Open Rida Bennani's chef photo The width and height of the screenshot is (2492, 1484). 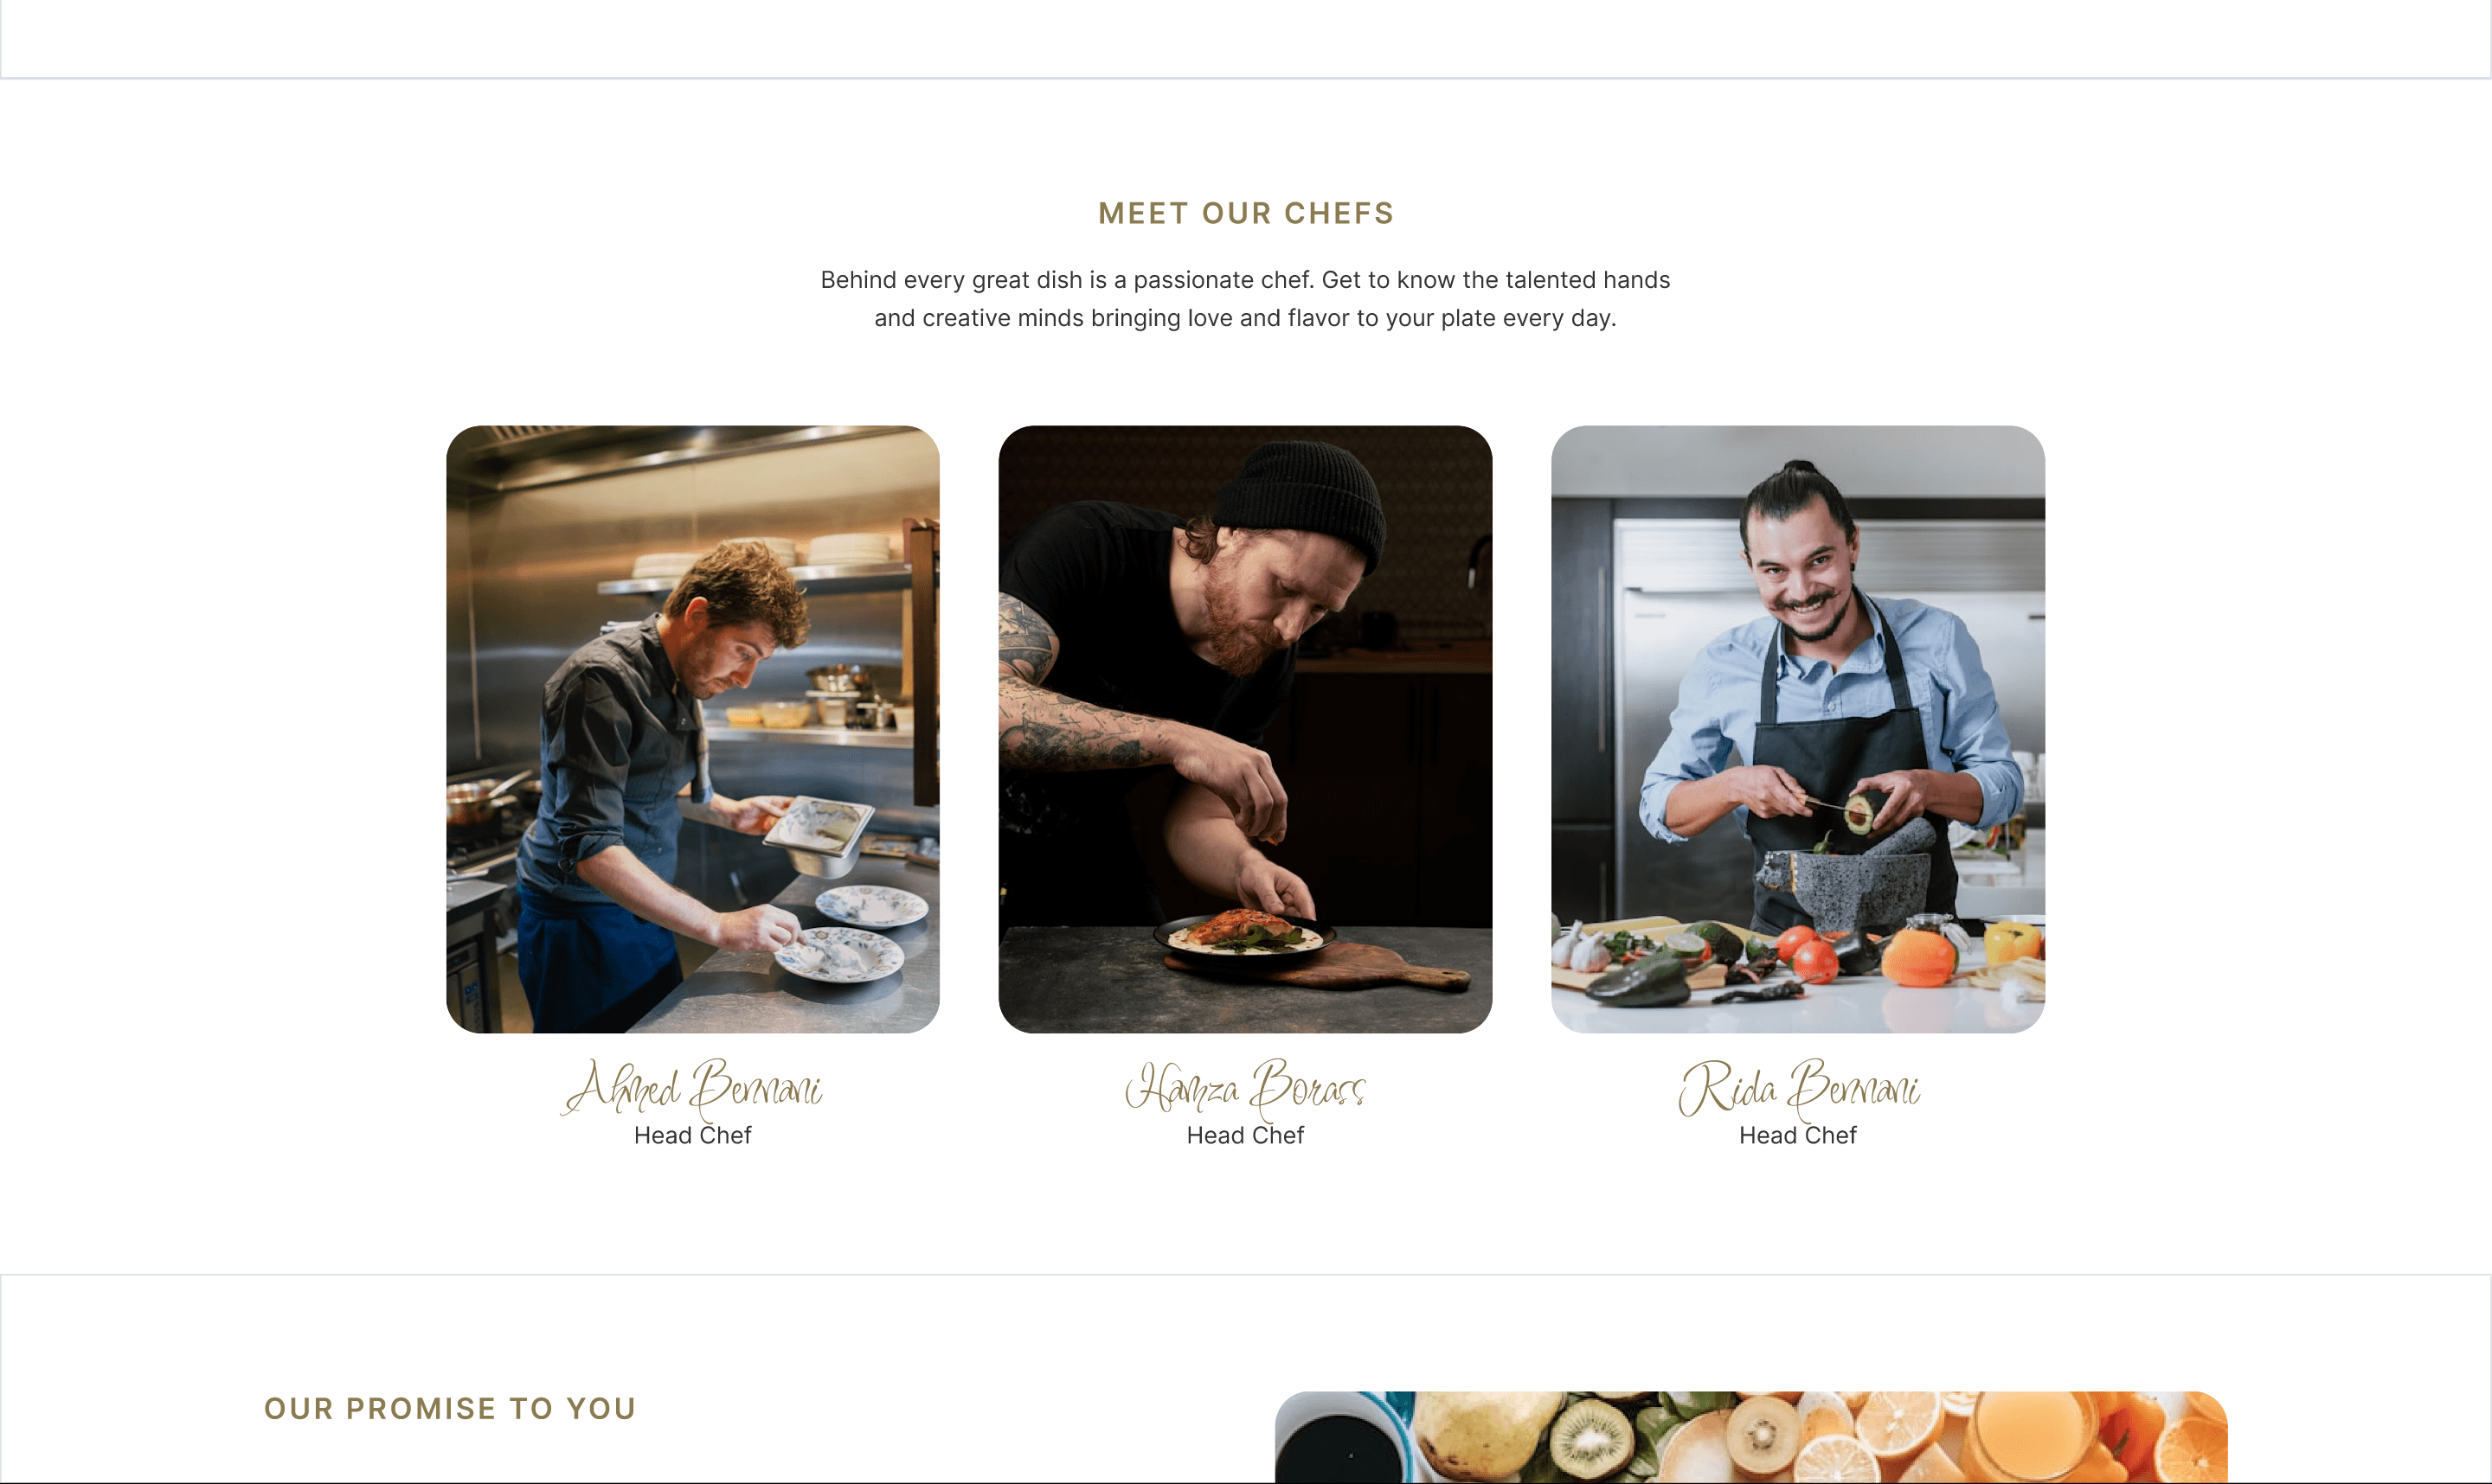(x=1798, y=729)
